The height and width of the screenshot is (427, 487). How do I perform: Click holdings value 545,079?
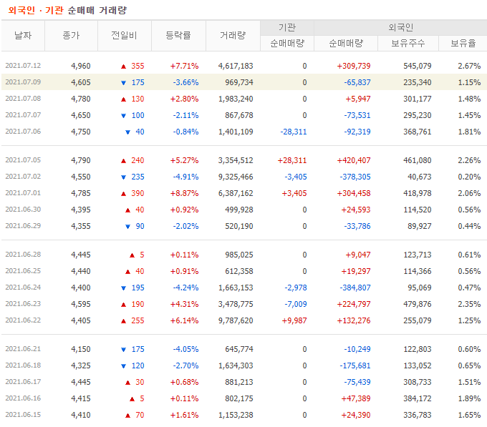click(x=418, y=66)
